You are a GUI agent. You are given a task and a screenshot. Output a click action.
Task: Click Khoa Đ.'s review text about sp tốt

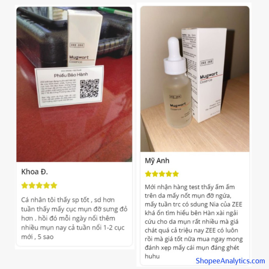74,218
